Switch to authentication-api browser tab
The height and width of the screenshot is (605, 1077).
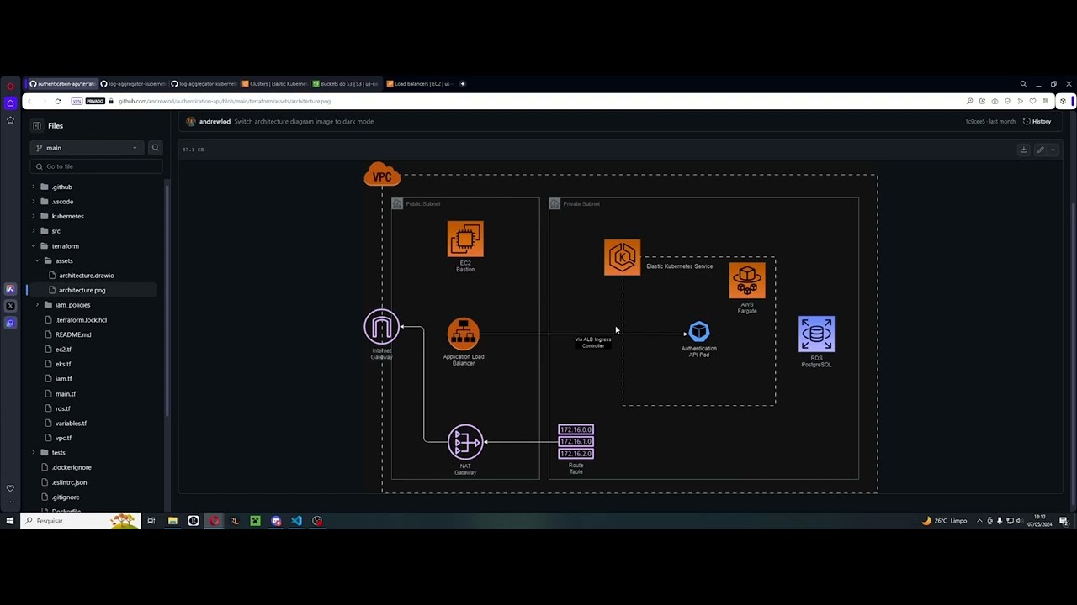point(61,84)
